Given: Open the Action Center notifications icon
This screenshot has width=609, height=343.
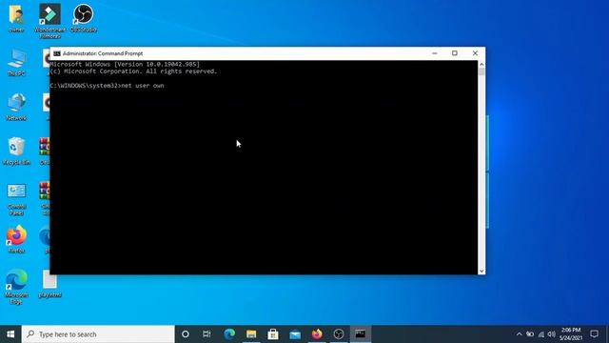Looking at the screenshot, I should tap(594, 334).
